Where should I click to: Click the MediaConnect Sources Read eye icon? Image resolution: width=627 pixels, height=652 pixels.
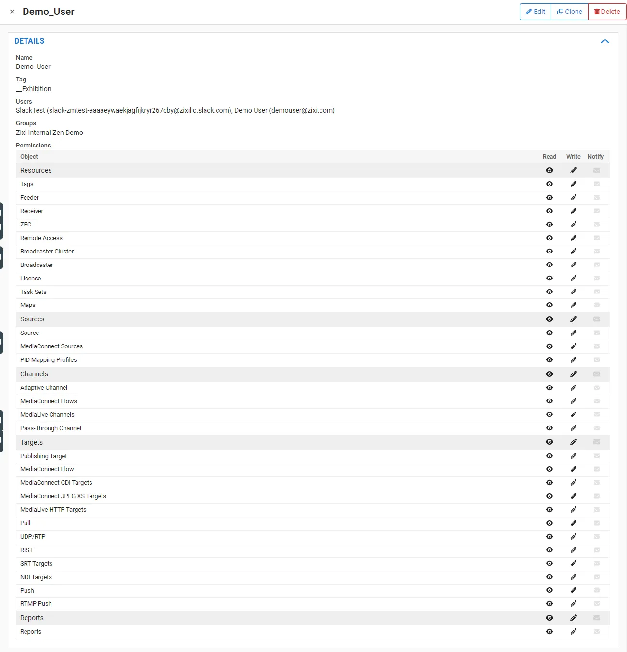(550, 346)
